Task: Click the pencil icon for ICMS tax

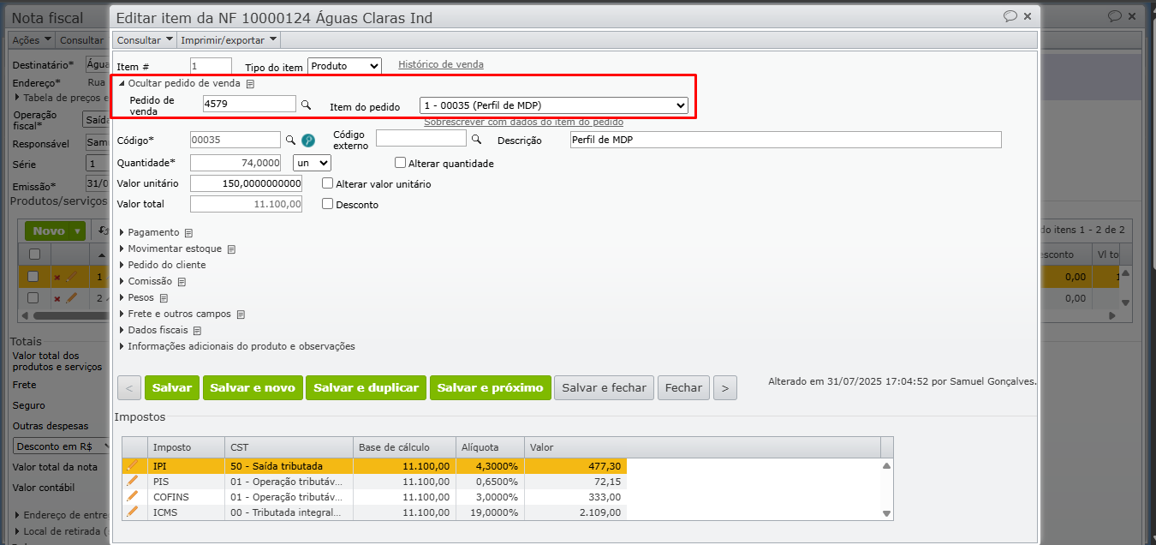Action: (132, 512)
